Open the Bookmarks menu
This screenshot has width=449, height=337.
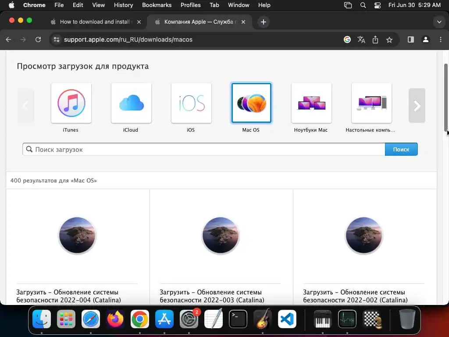pos(157,5)
